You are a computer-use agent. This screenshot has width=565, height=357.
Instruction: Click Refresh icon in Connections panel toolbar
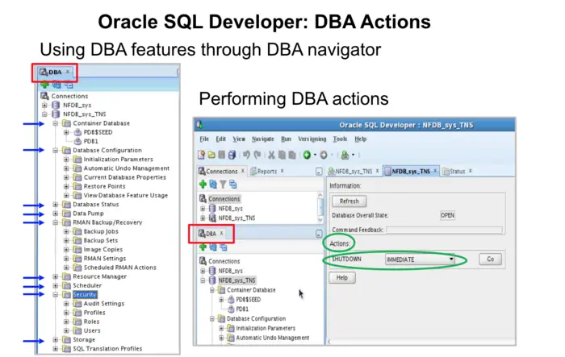213,185
